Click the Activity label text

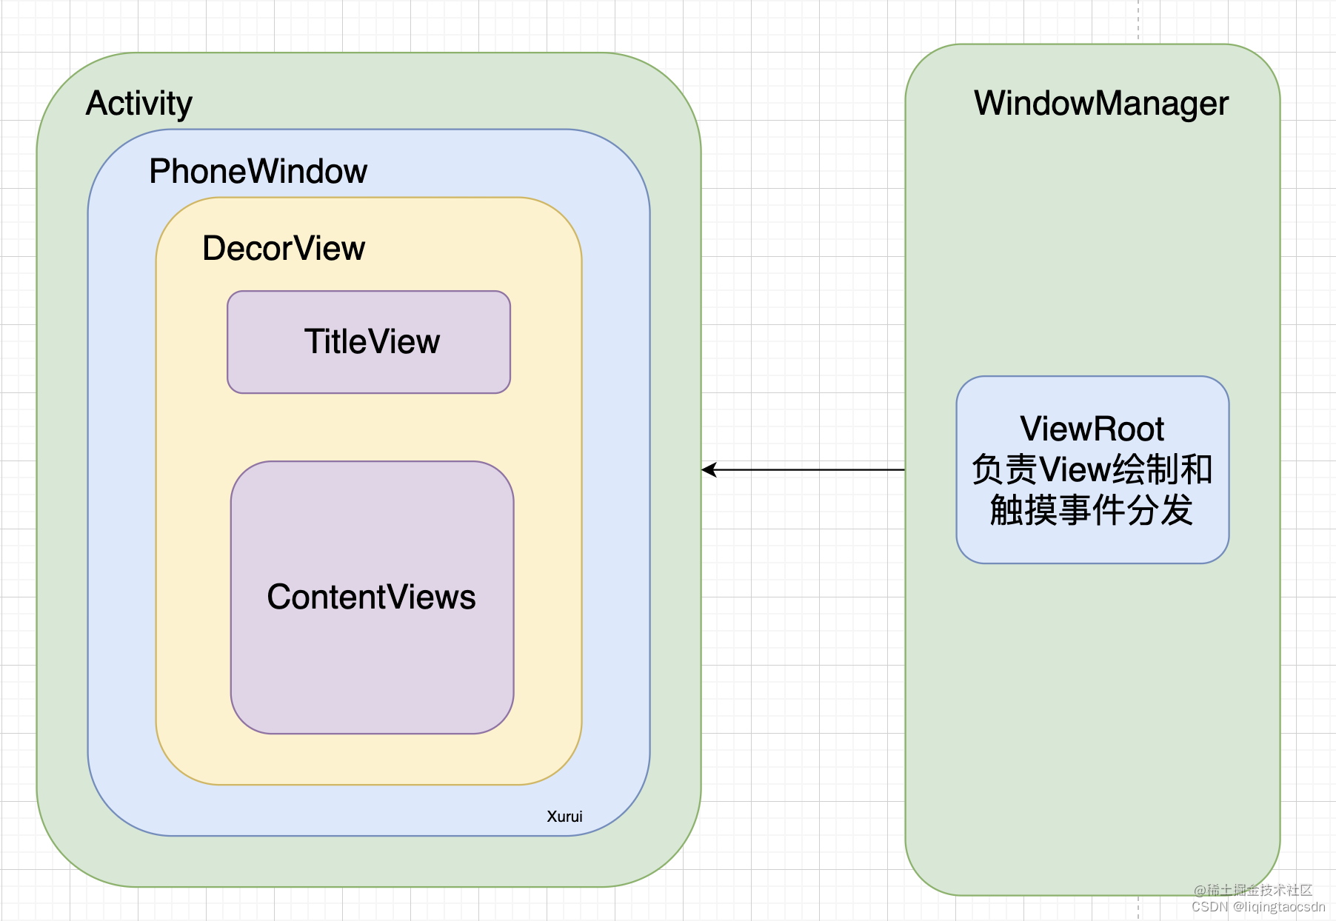[x=139, y=102]
